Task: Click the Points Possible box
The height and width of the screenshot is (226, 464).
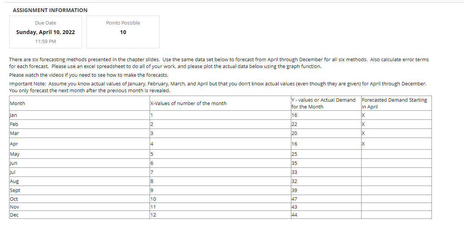Action: click(123, 32)
